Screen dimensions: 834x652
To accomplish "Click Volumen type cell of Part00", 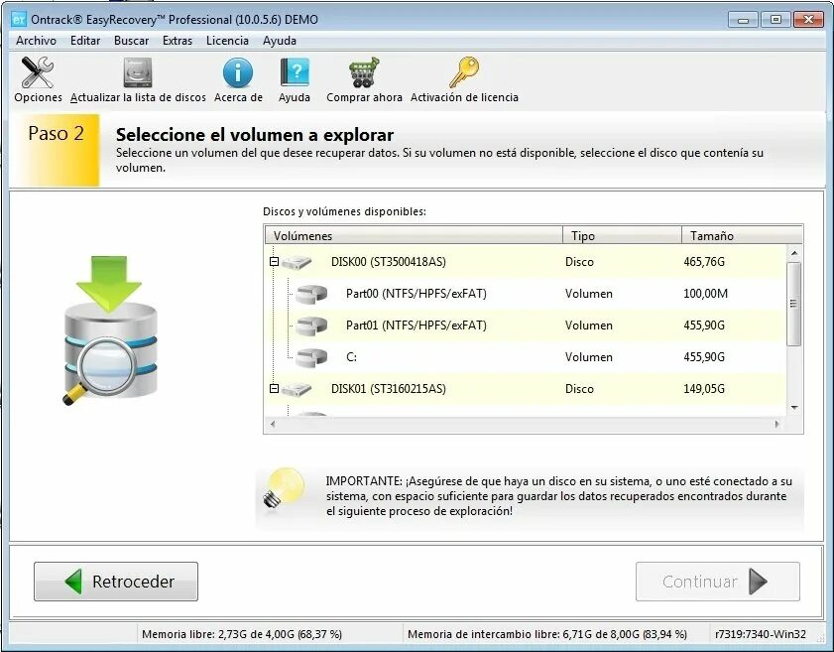I will point(588,294).
